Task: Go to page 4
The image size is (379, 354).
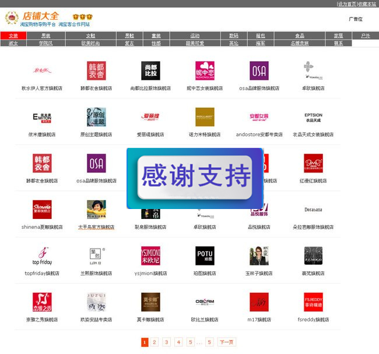Action: (x=178, y=342)
